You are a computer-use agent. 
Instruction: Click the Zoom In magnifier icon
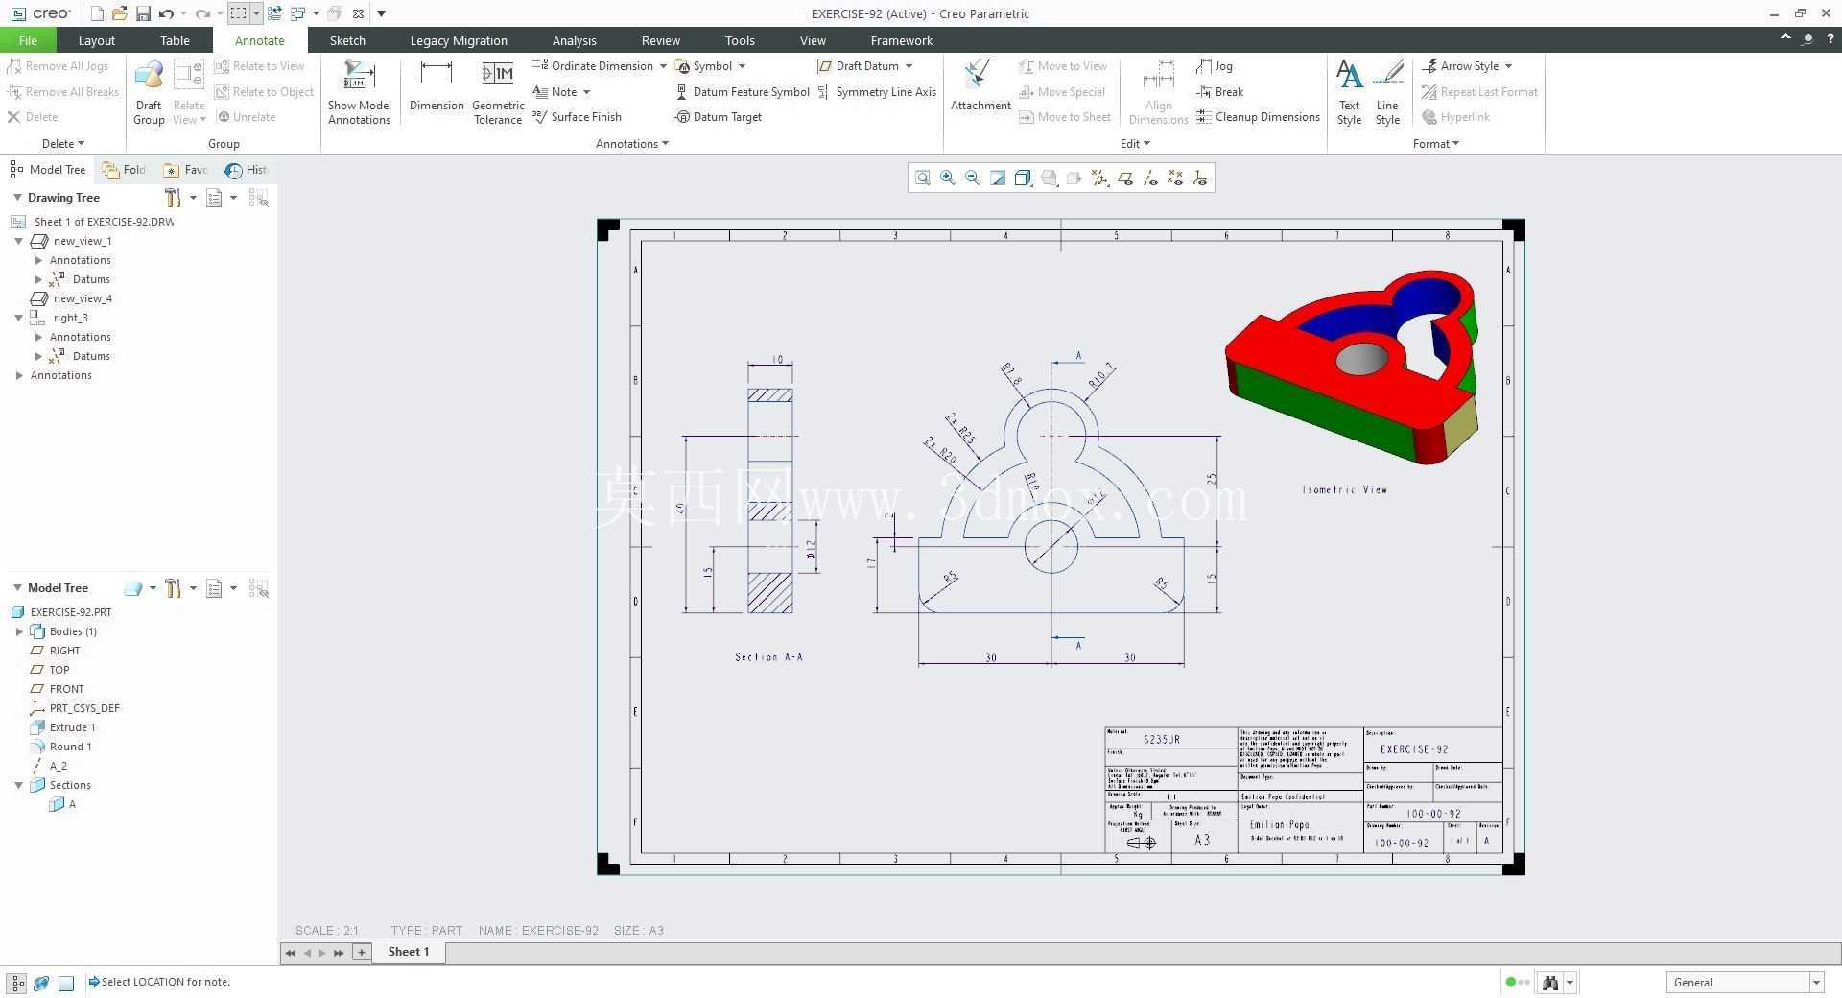pos(948,178)
